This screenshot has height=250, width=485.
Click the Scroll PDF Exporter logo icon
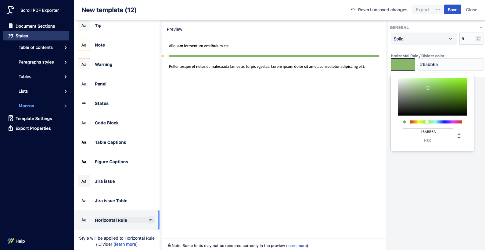[11, 10]
